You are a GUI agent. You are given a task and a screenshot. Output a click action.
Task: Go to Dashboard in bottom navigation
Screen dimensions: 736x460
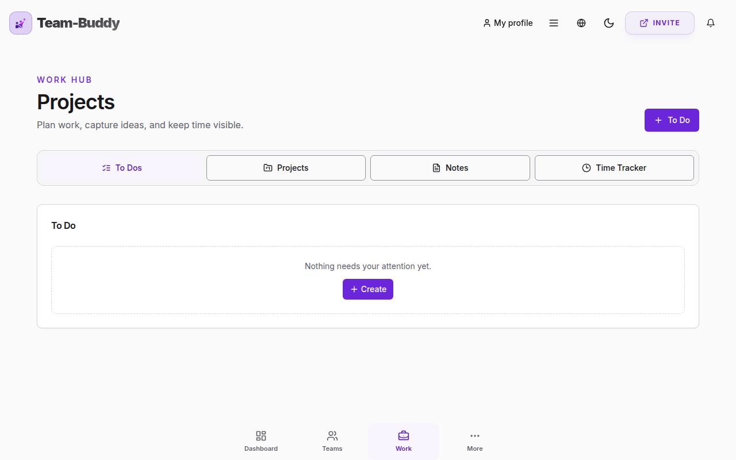tap(261, 441)
